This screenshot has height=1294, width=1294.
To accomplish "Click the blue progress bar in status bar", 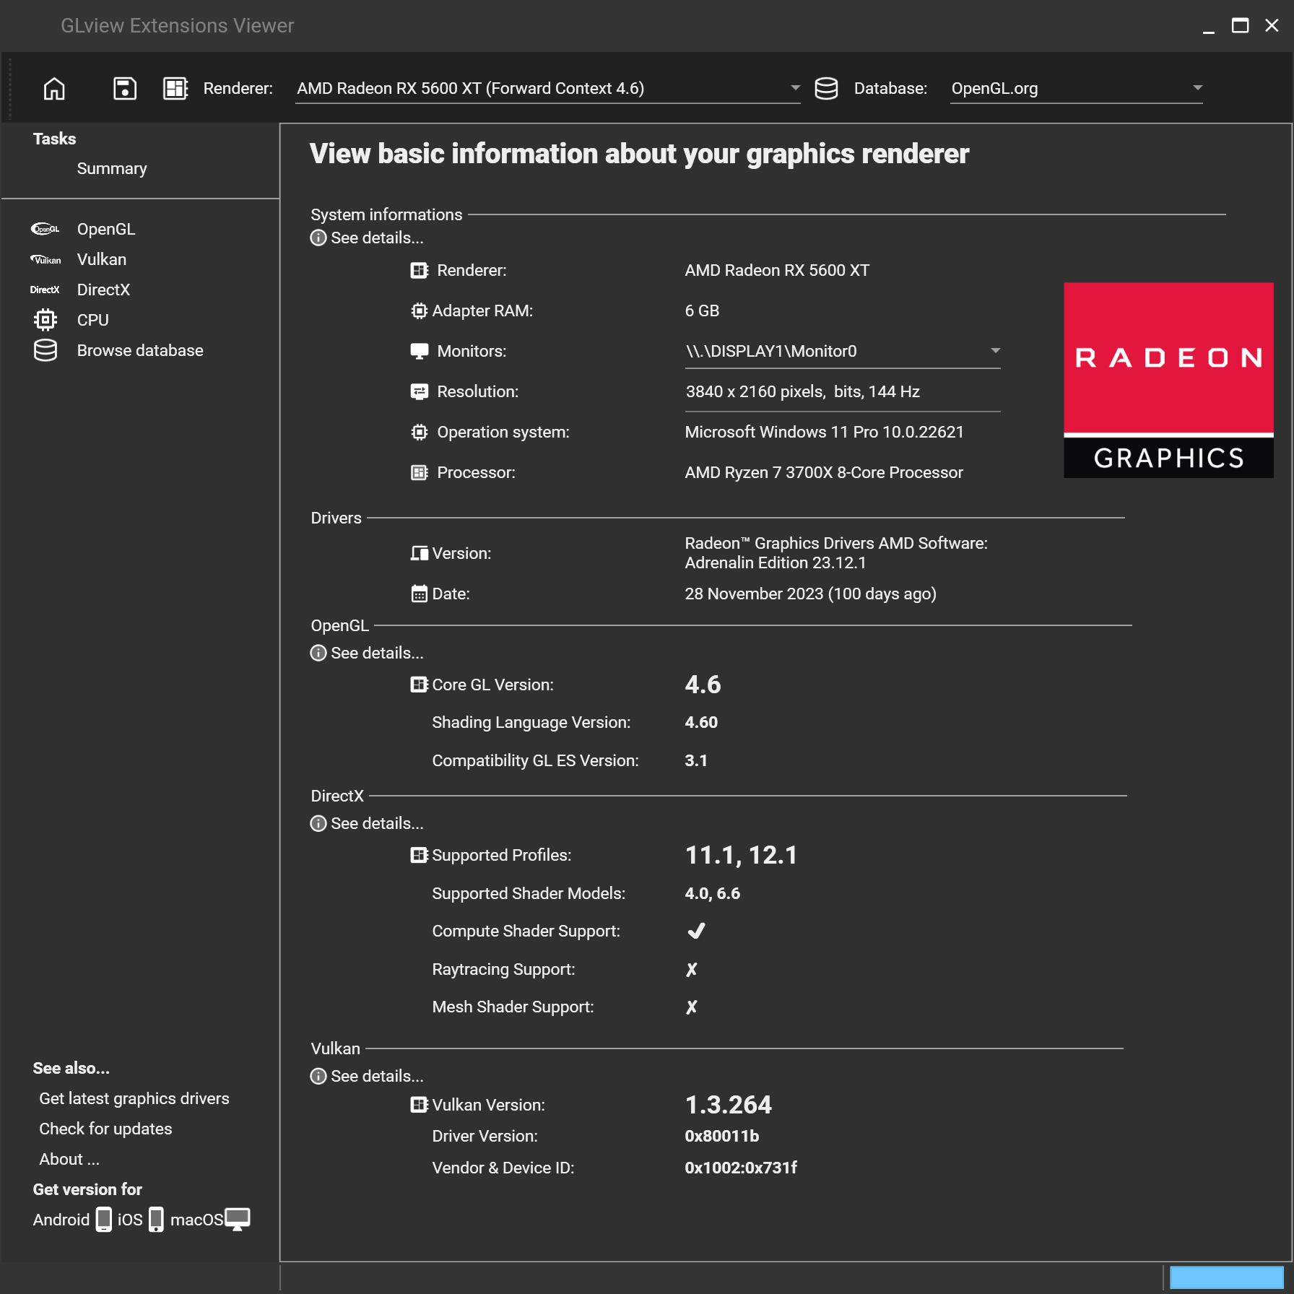I will click(x=1226, y=1277).
